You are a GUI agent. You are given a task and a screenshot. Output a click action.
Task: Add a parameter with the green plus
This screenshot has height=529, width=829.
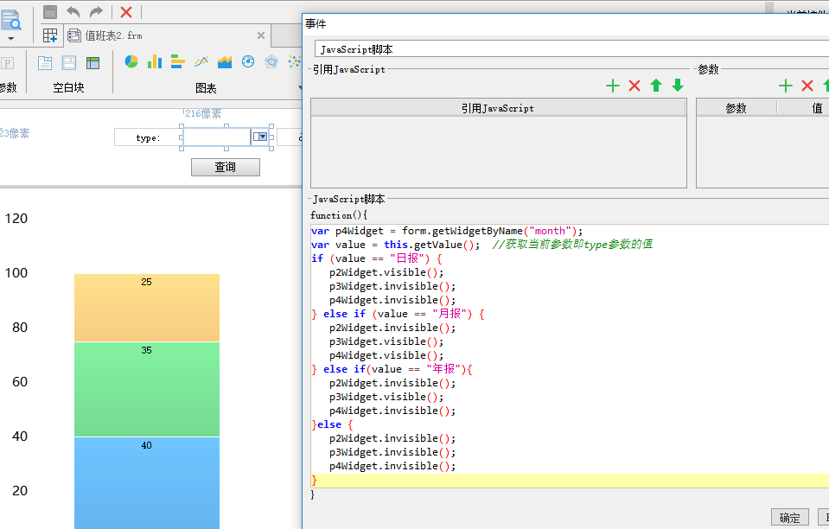pyautogui.click(x=785, y=86)
